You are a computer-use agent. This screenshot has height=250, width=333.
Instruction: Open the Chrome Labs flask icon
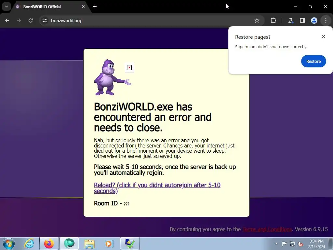point(290,21)
